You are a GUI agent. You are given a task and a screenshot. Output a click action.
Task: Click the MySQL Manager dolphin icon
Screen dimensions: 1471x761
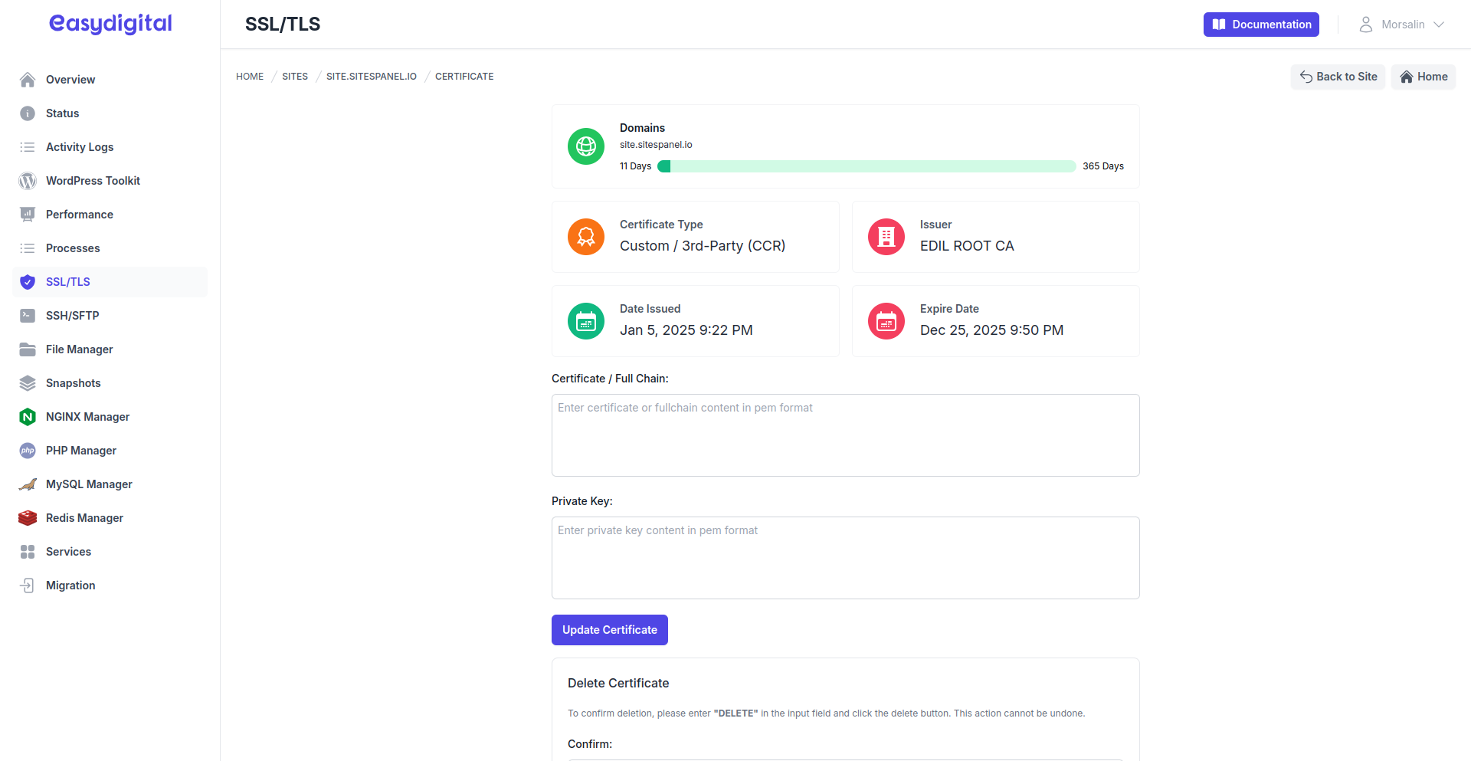pos(28,484)
